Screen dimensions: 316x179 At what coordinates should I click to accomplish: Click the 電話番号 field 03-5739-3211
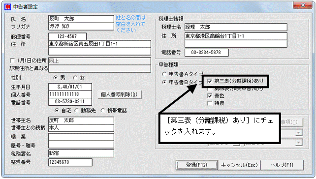pyautogui.click(x=70, y=102)
